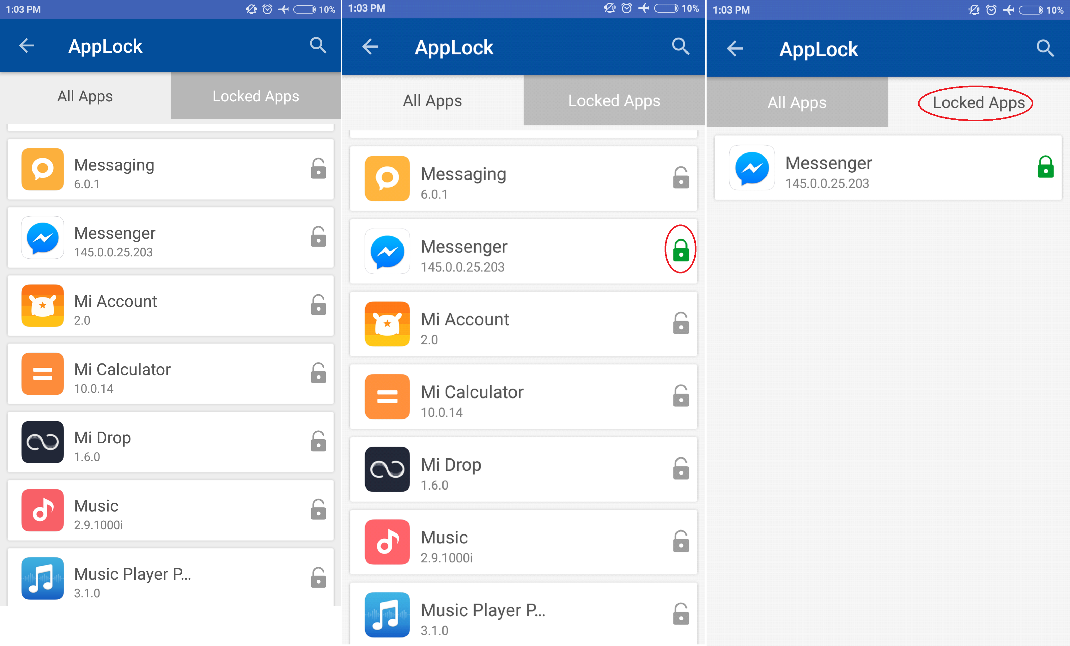Toggle lock for Mi Account in middle screen

pyautogui.click(x=681, y=323)
